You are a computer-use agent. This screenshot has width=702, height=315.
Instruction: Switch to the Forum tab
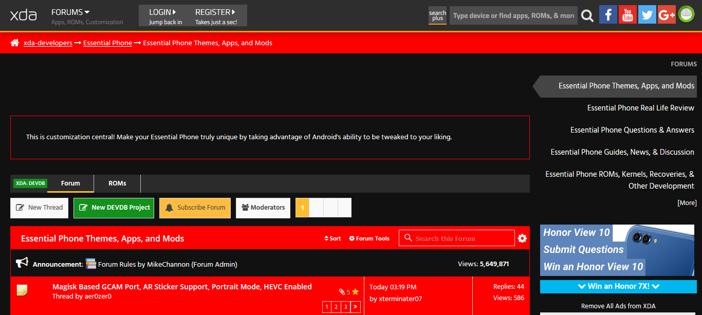point(70,183)
